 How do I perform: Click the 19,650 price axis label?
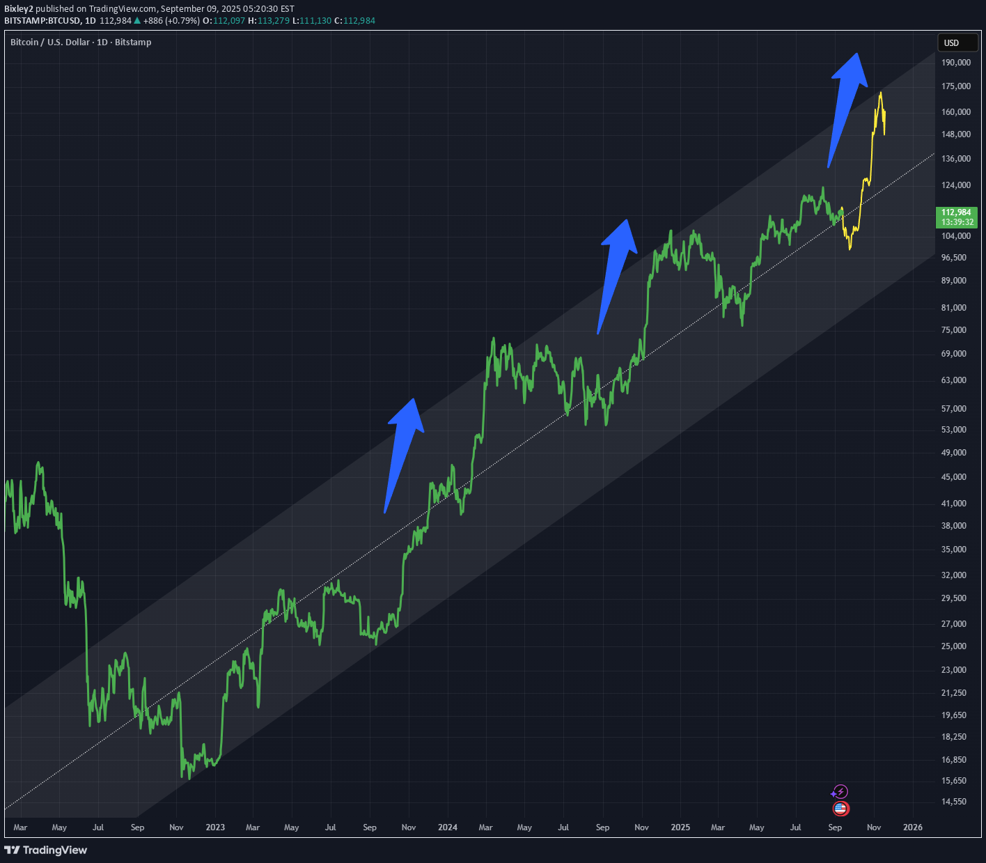click(954, 715)
